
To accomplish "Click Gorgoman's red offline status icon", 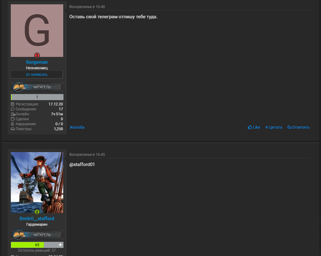I will click(37, 55).
